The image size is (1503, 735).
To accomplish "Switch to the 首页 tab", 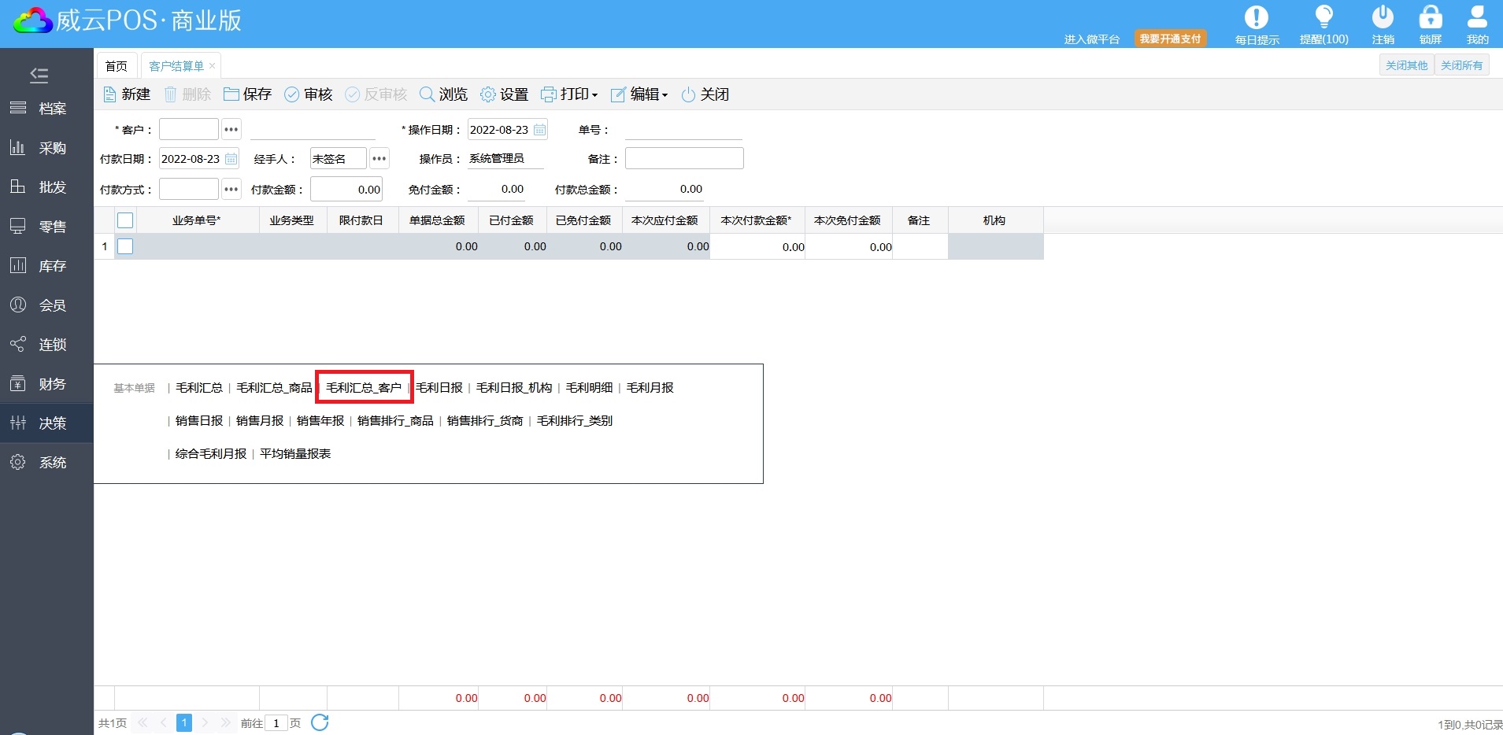I will point(117,66).
